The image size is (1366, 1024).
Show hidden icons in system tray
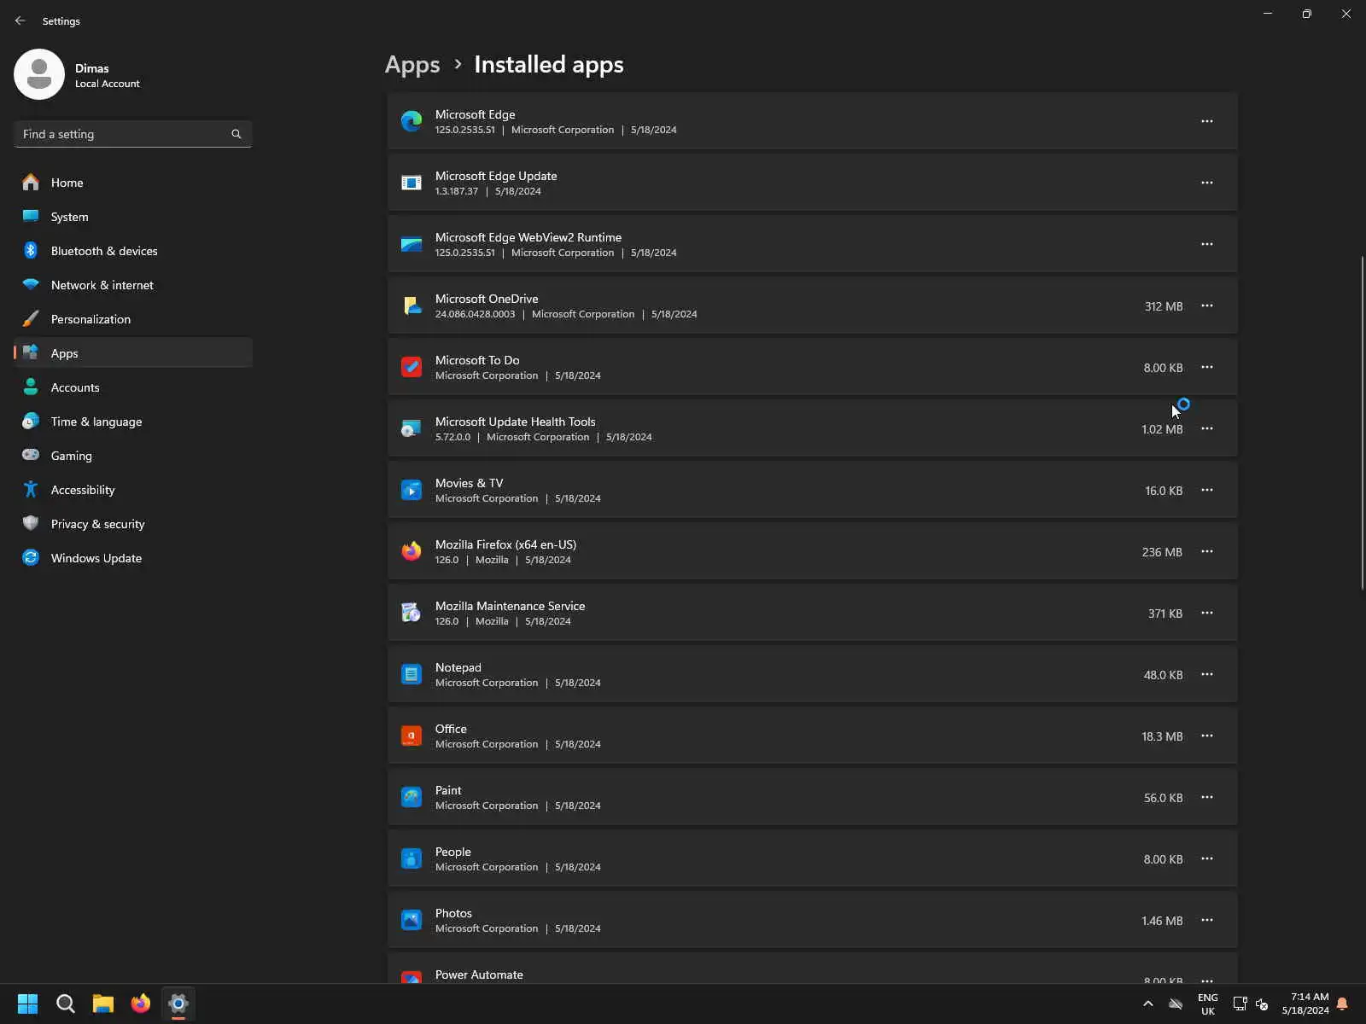tap(1148, 1004)
